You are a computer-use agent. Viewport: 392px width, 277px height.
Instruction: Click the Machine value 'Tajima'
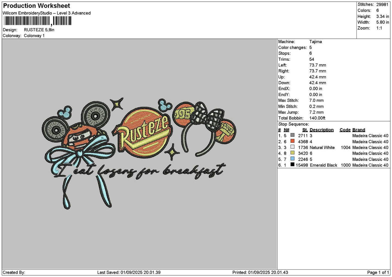click(315, 42)
